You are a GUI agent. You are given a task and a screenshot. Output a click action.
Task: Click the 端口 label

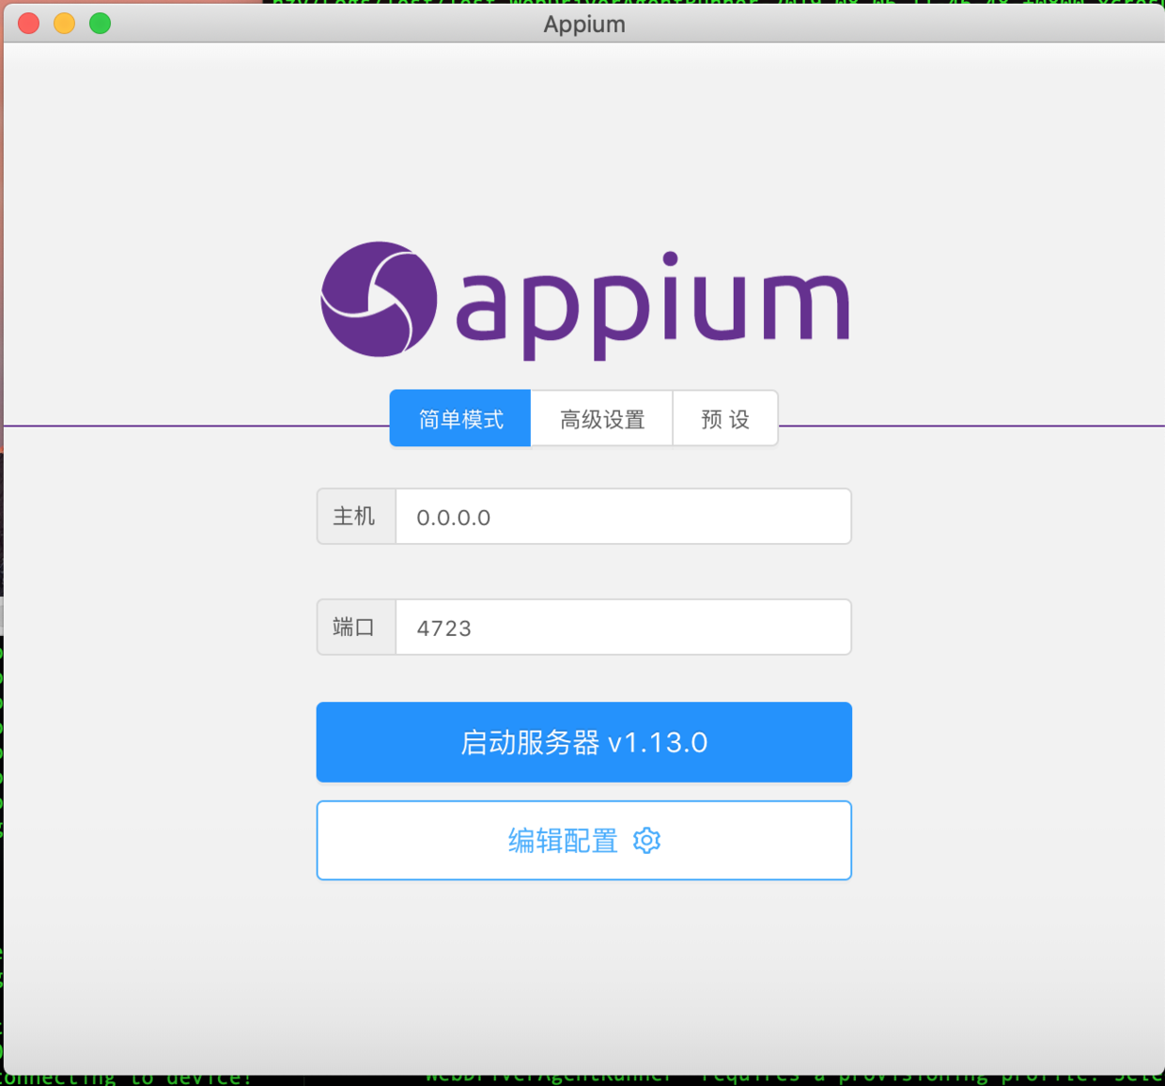tap(356, 628)
